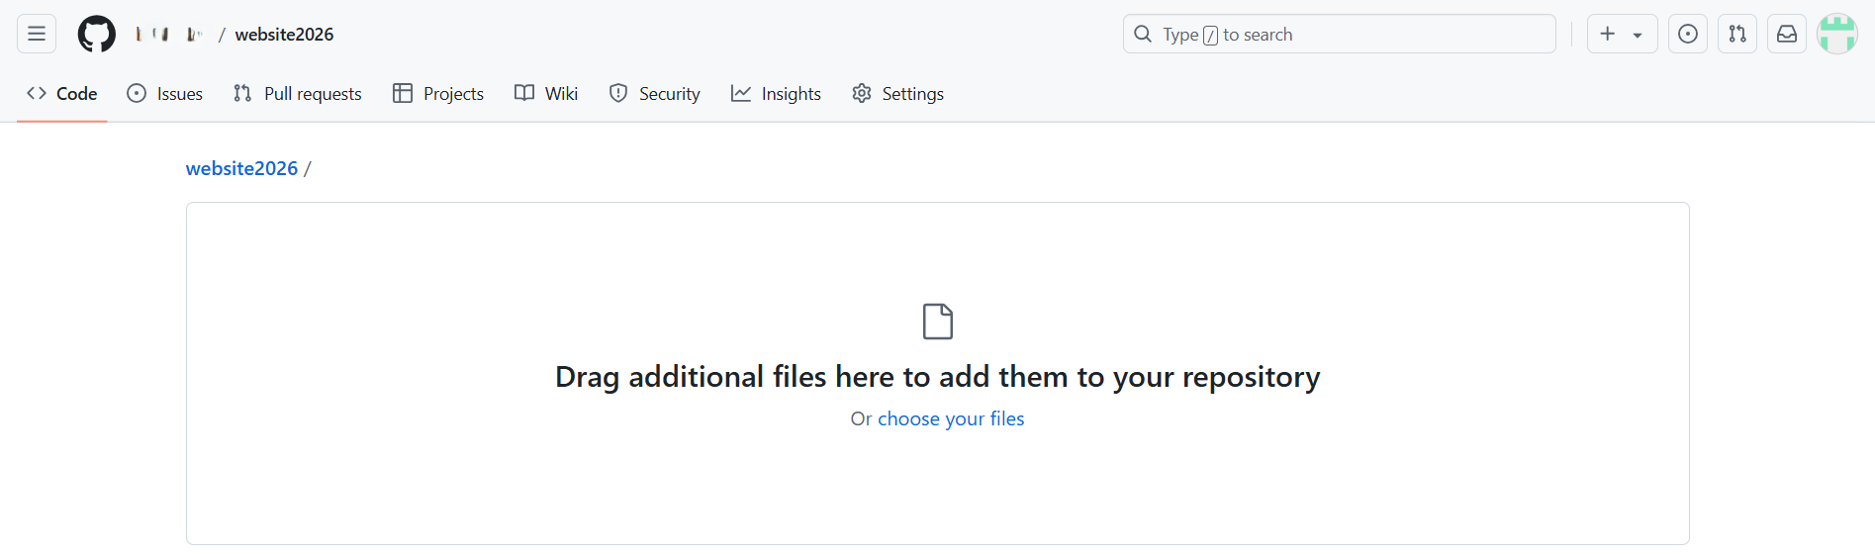Expand the plus "Create new" dropdown
Screen dimensions: 1875x554
pyautogui.click(x=1622, y=34)
